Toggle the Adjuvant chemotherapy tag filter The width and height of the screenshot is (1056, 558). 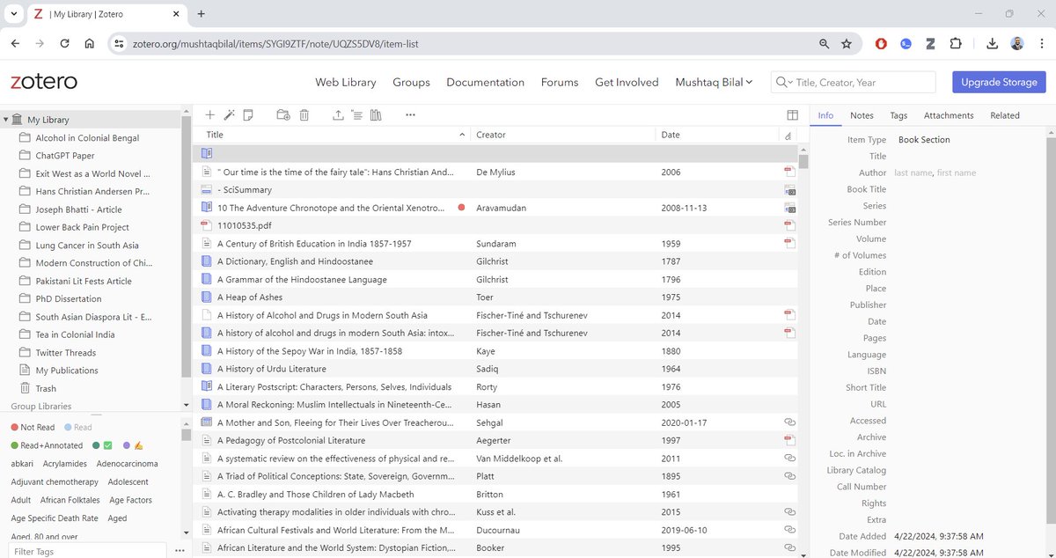click(x=55, y=482)
